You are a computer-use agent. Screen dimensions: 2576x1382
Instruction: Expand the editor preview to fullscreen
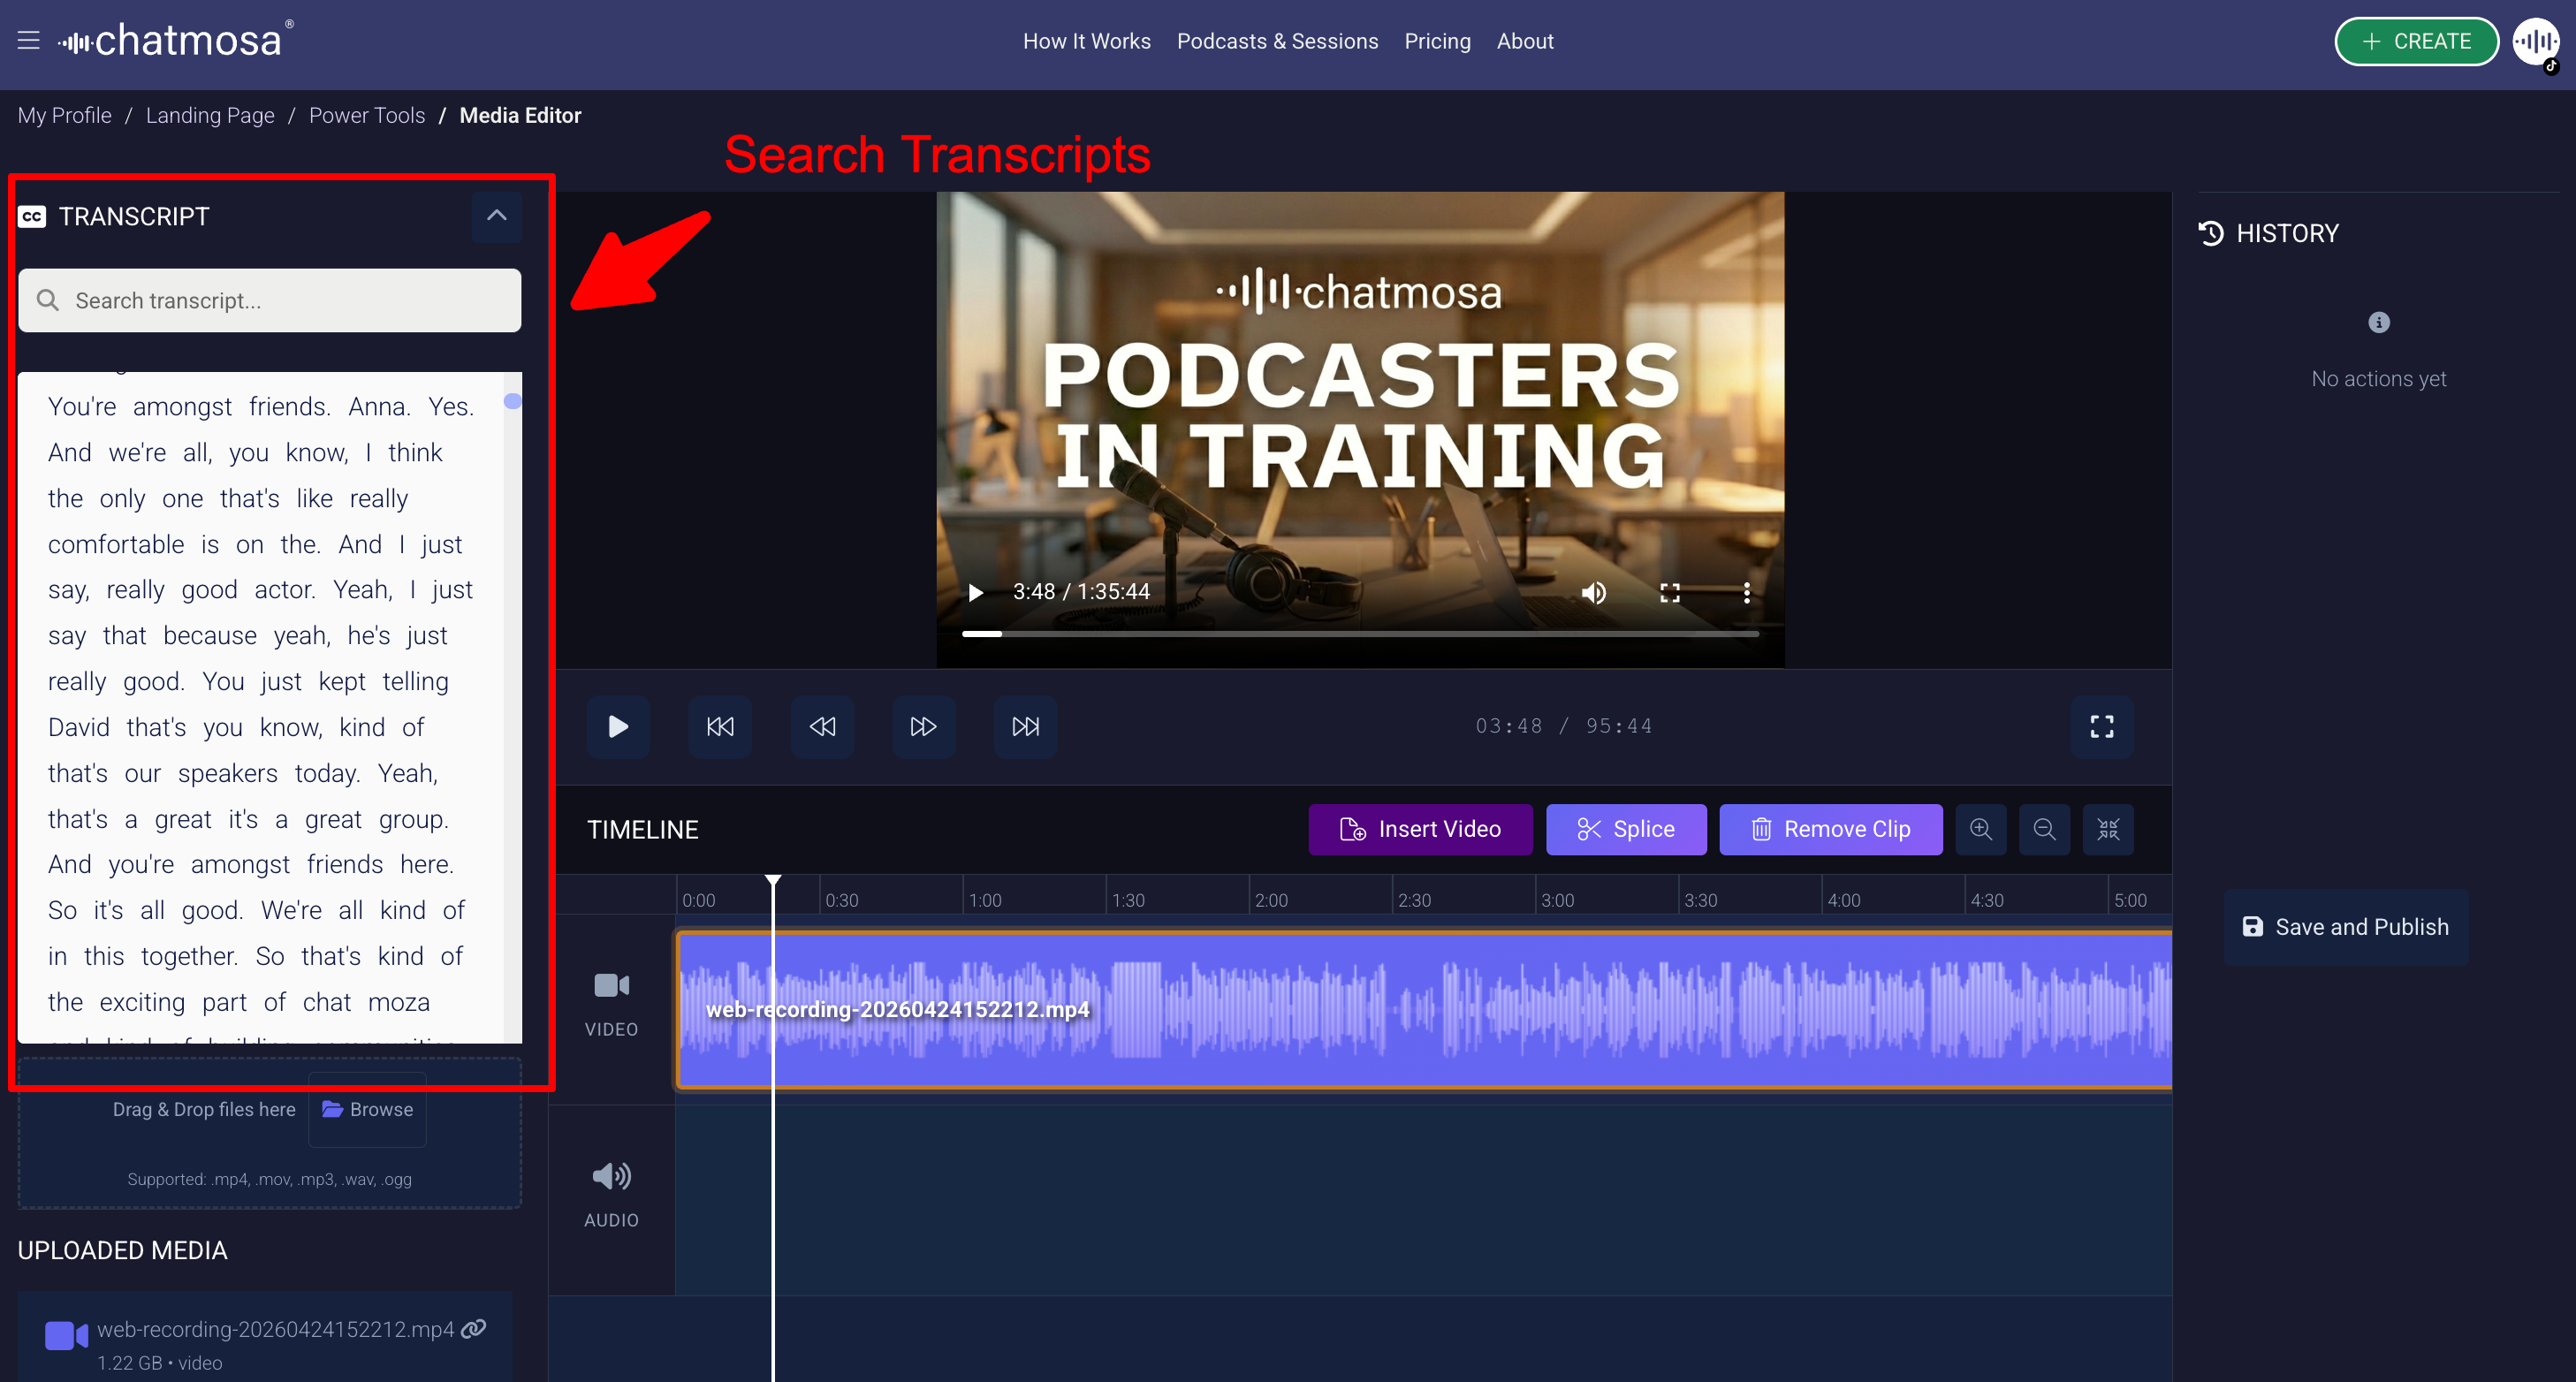coord(2102,726)
